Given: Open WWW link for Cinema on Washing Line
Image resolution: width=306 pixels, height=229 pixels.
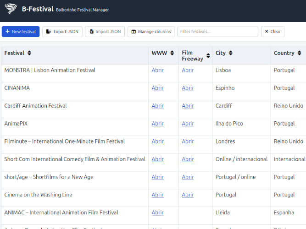Looking at the screenshot, I should tap(158, 195).
